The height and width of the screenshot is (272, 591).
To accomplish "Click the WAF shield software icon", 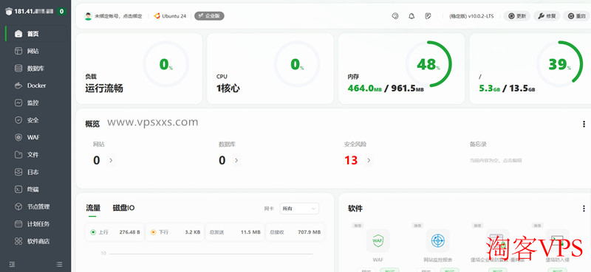I will (378, 240).
